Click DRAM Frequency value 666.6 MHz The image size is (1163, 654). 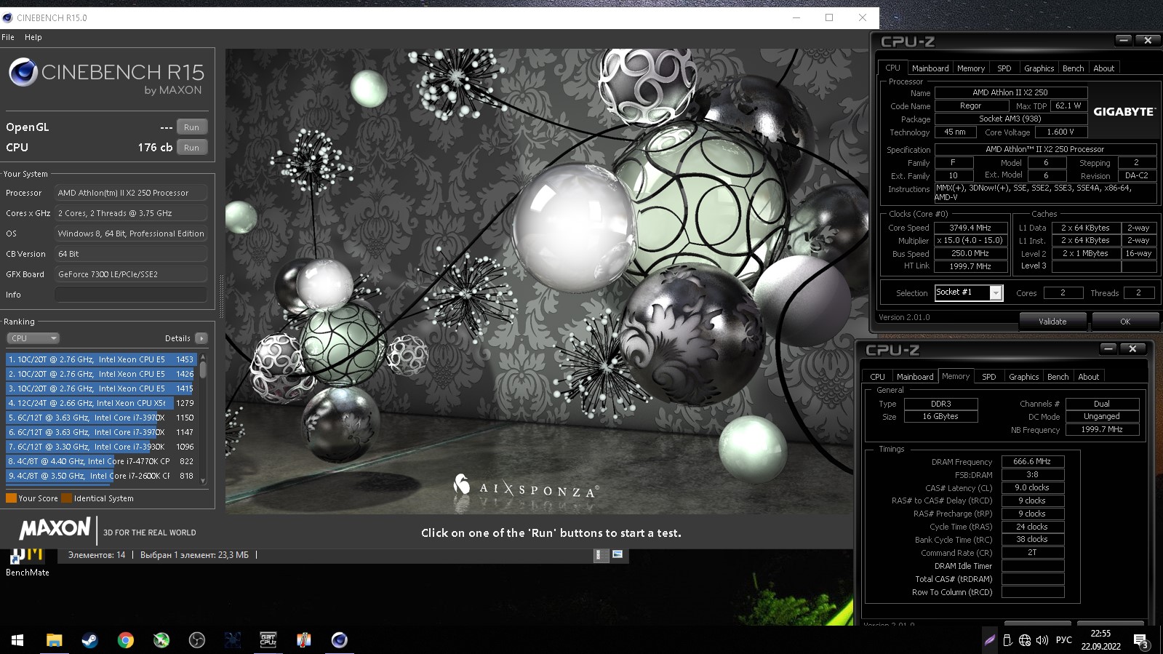point(1033,461)
